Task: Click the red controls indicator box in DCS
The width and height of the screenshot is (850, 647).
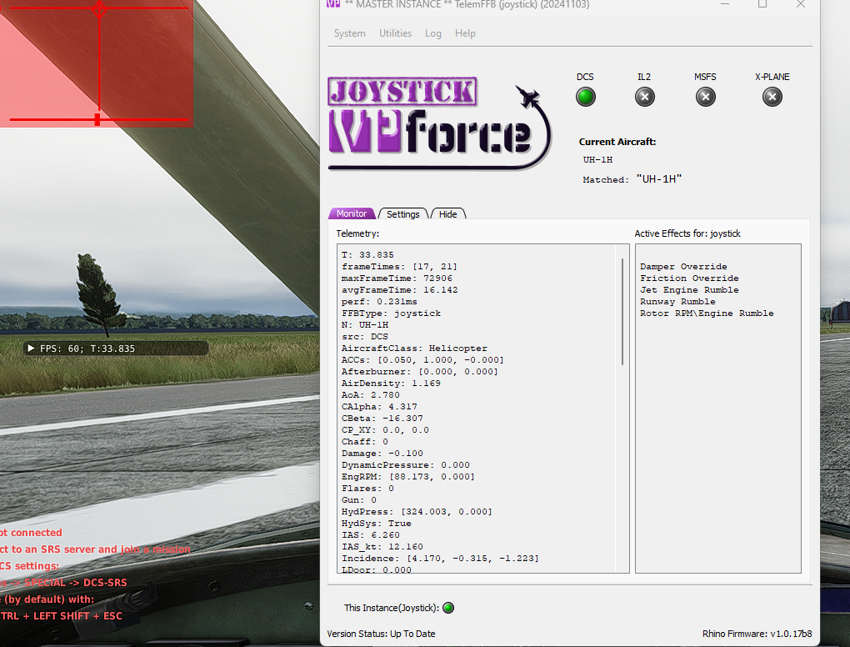Action: coord(96,63)
